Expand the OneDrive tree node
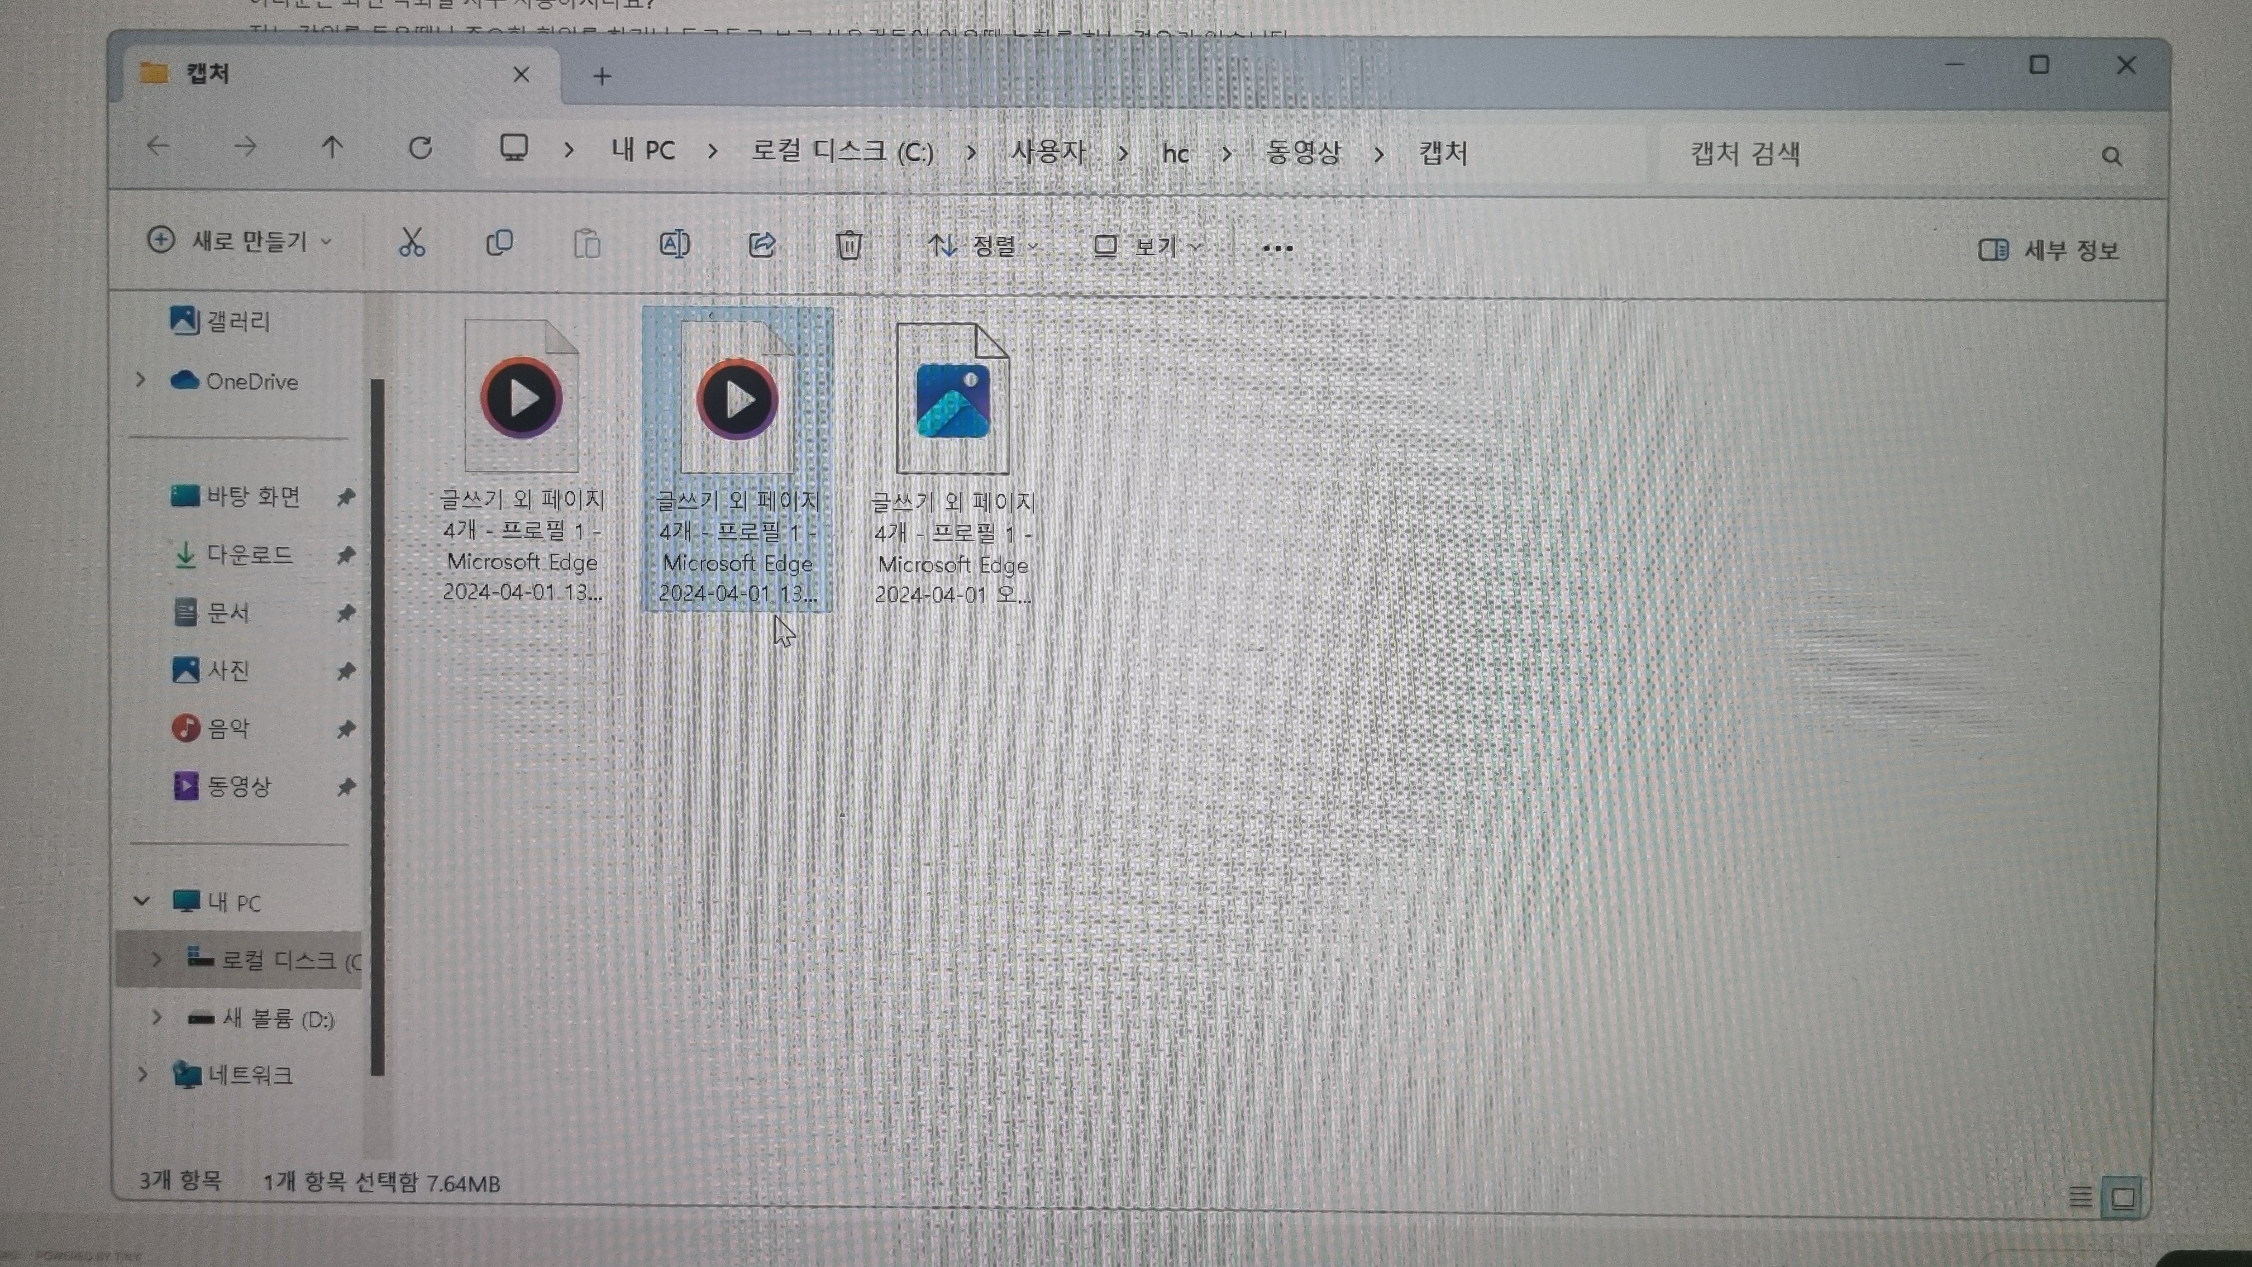 (x=141, y=380)
